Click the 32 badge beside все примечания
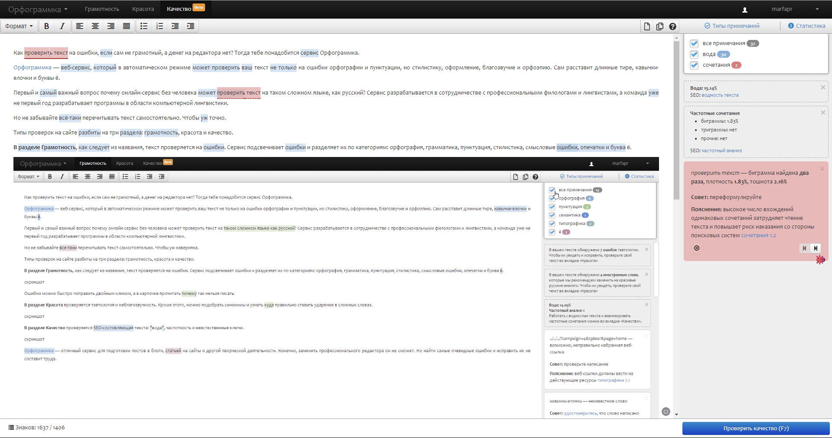The image size is (832, 438). tap(753, 43)
